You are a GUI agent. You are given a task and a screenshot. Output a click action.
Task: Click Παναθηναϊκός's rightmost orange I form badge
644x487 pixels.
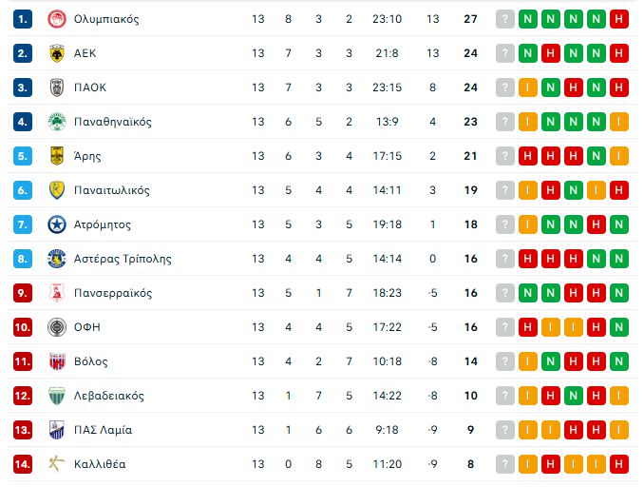(619, 122)
